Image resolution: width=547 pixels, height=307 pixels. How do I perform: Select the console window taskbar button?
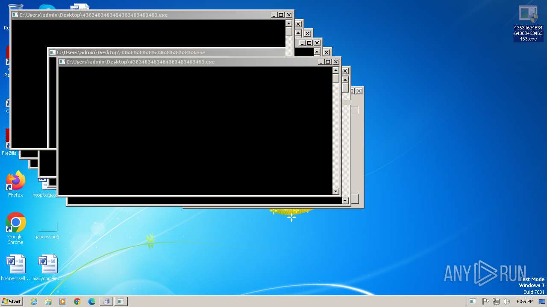[121, 301]
